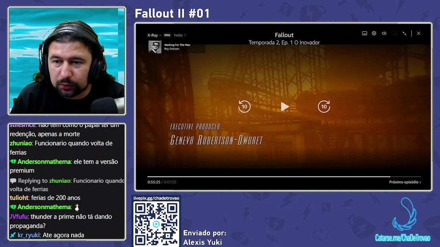Click kr_ryuki's sword badge icon
The width and height of the screenshot is (440, 247).
click(13, 235)
